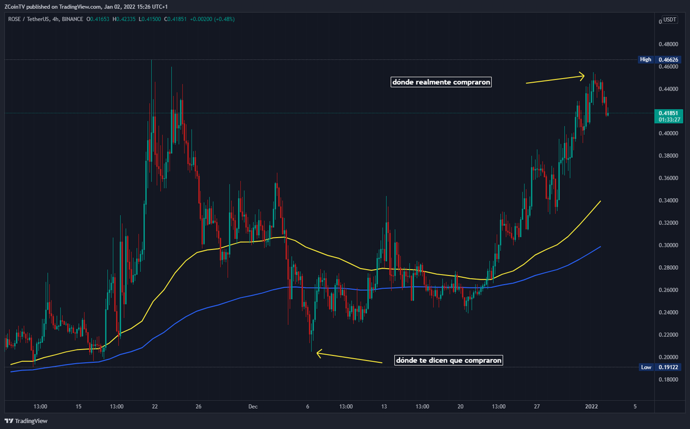Click the 0.18000 price axis level
690x429 pixels.
point(668,380)
